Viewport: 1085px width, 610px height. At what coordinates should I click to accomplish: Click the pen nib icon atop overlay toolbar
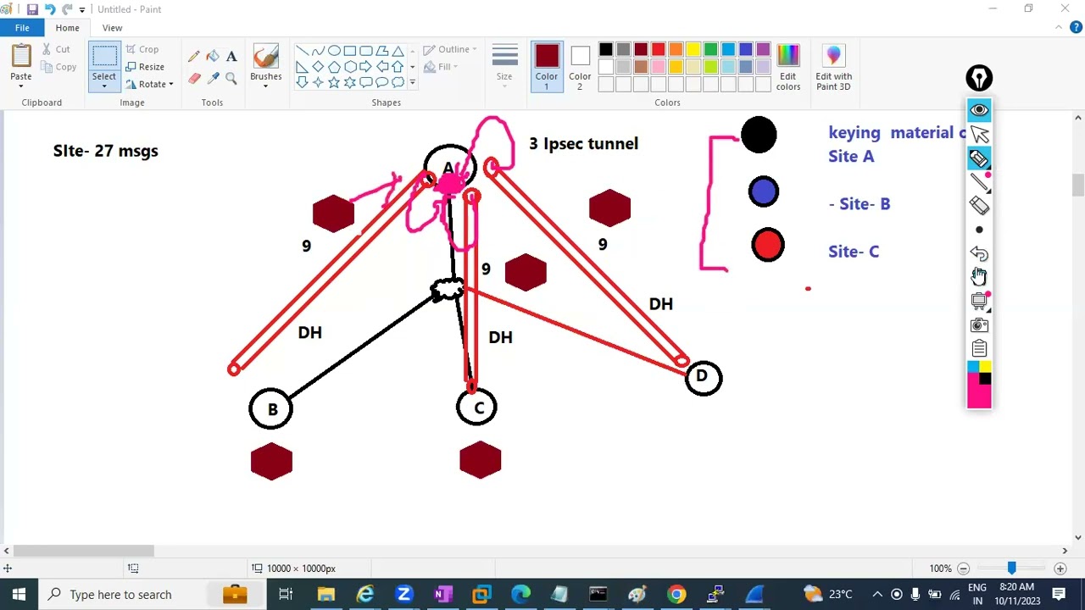click(x=979, y=79)
